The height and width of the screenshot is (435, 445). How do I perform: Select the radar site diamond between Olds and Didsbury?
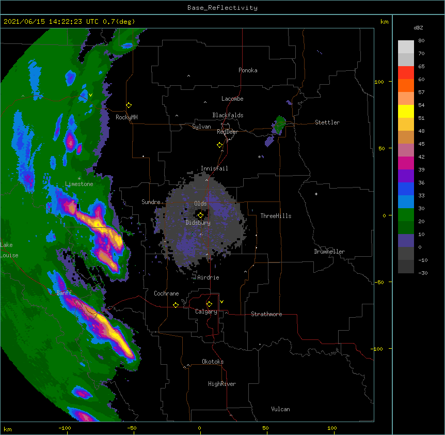pyautogui.click(x=200, y=215)
